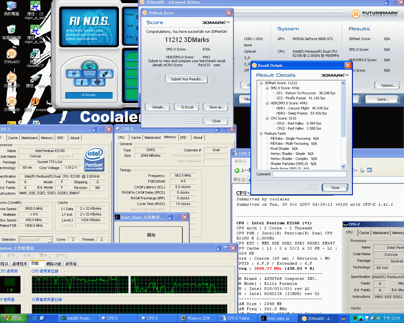Open the 關機(U) menu in Task Manager
404x323 pixels.
click(46, 255)
